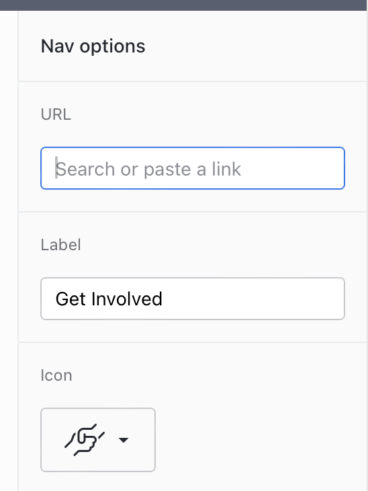This screenshot has height=491, width=368.
Task: Select the Nav options heading
Action: pos(93,46)
